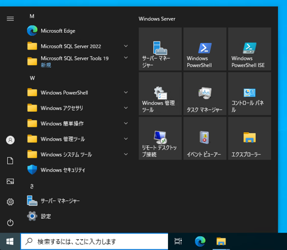Open the Windows システム ツール folder
Screen dimensions: 287x250
pos(78,154)
